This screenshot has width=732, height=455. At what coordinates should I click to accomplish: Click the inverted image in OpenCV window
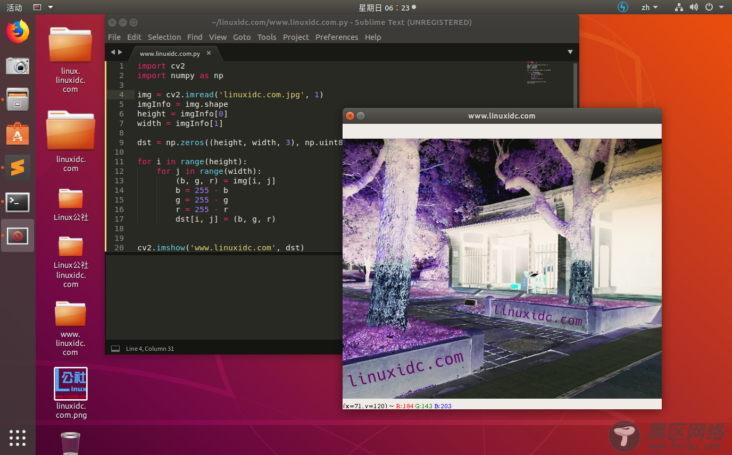502,268
